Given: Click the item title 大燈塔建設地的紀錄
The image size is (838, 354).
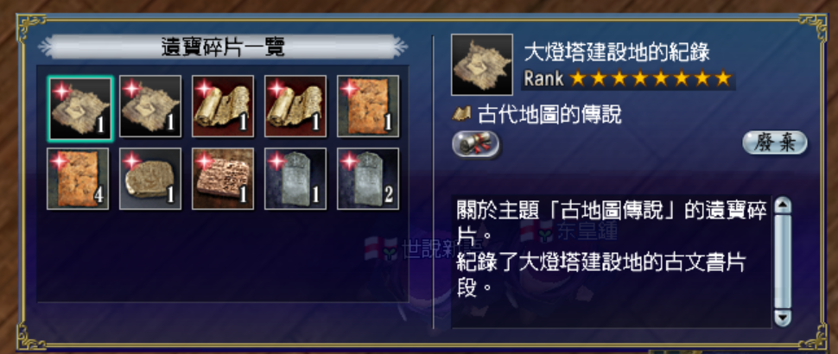Looking at the screenshot, I should coord(617,54).
